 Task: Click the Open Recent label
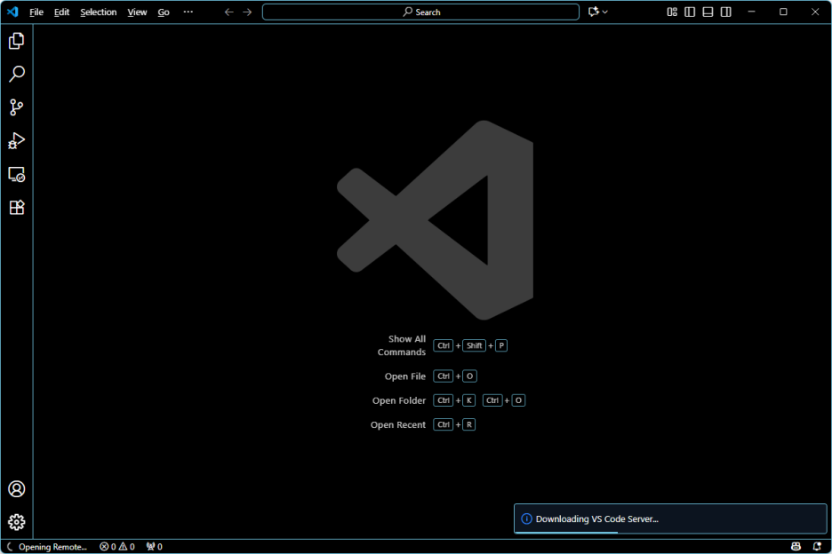click(398, 424)
